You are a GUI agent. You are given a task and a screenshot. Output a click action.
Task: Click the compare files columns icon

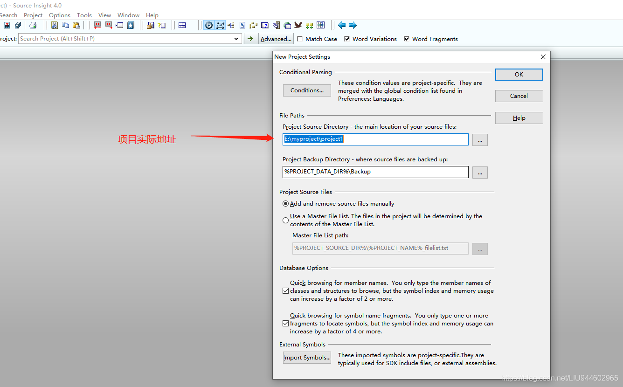pos(320,25)
